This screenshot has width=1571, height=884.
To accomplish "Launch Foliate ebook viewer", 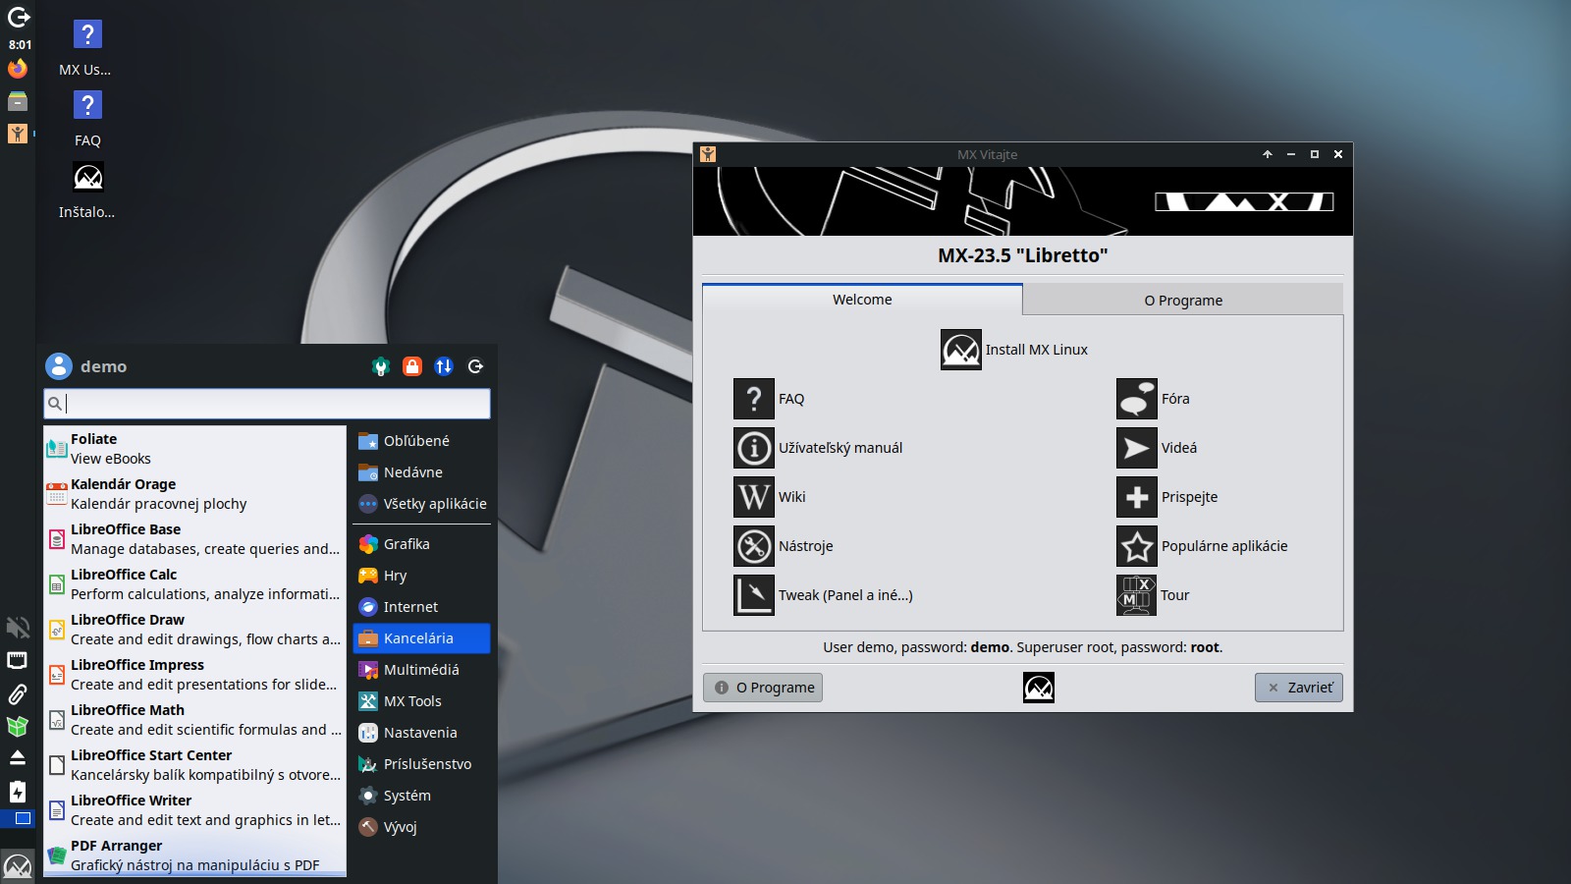I will coord(194,449).
